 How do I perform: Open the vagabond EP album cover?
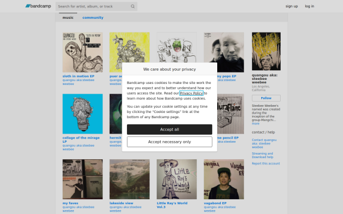224,179
